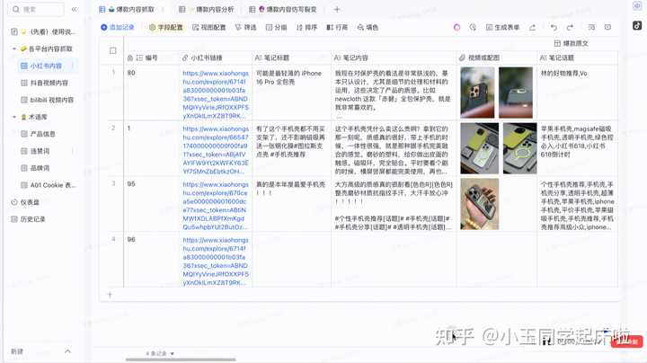
Task: Open first phone case image in row 1
Action: [477, 93]
